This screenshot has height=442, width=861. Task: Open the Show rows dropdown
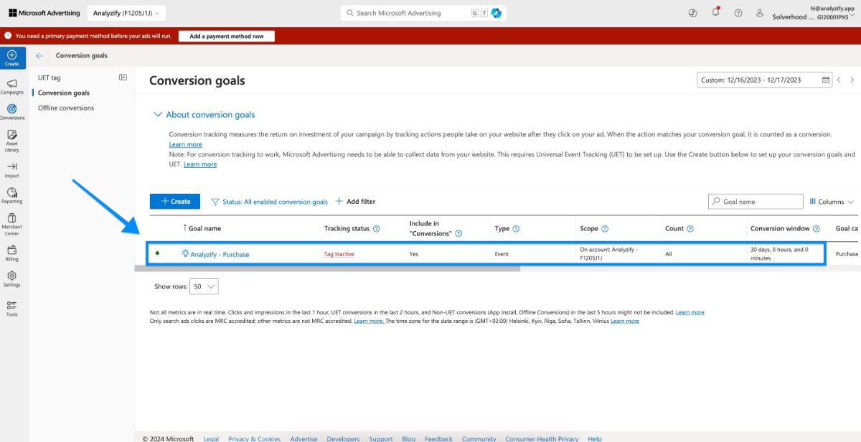(204, 286)
